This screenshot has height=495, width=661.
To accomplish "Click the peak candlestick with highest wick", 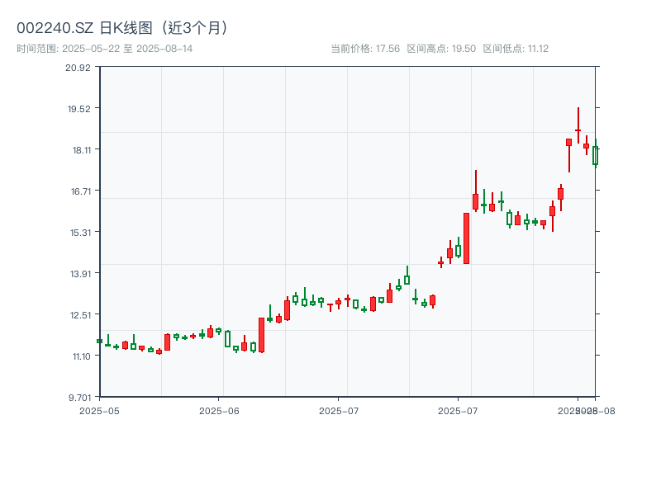I will pos(578,130).
